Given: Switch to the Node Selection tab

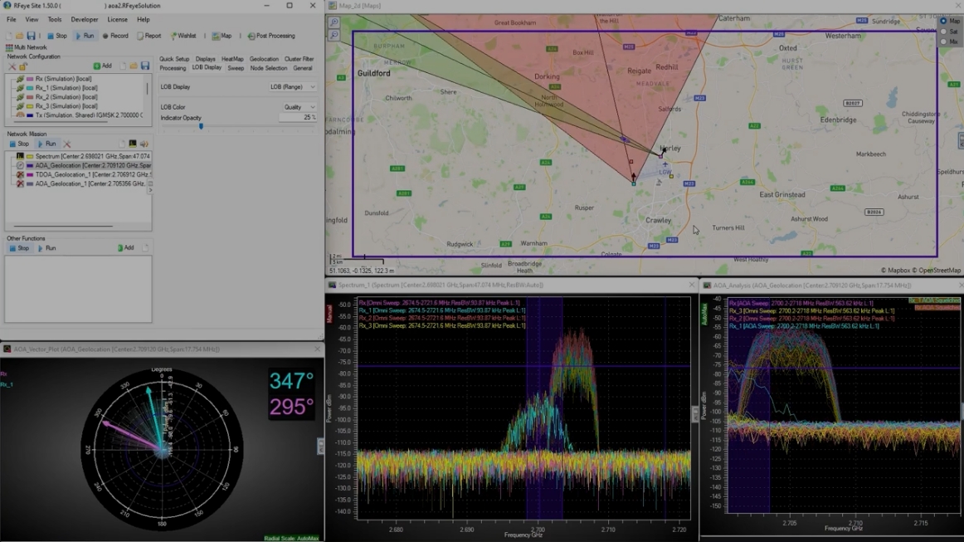Looking at the screenshot, I should coord(268,68).
